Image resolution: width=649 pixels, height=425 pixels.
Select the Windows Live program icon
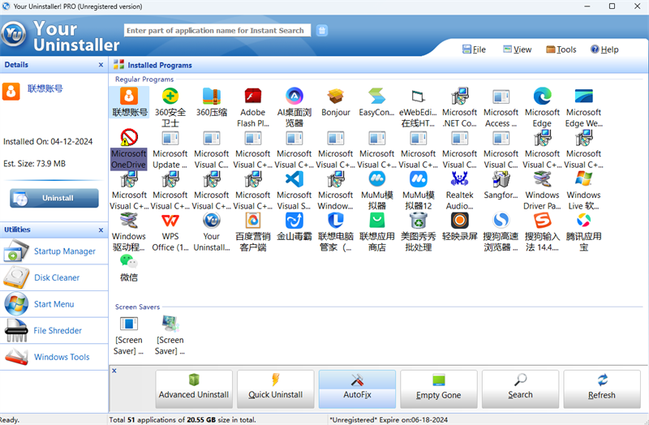583,180
